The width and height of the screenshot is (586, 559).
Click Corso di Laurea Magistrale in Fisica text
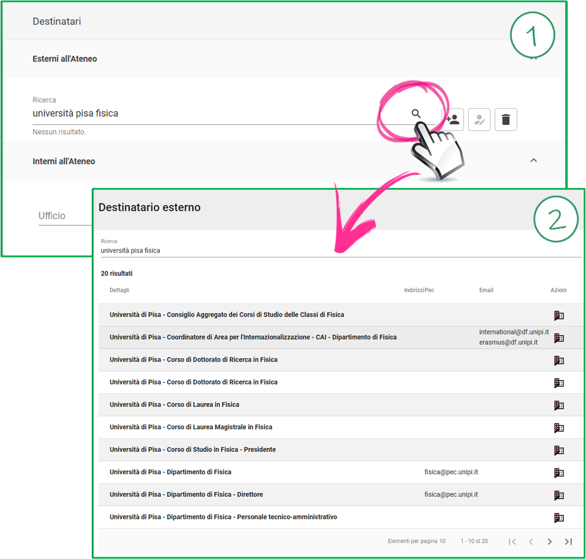tap(220, 427)
